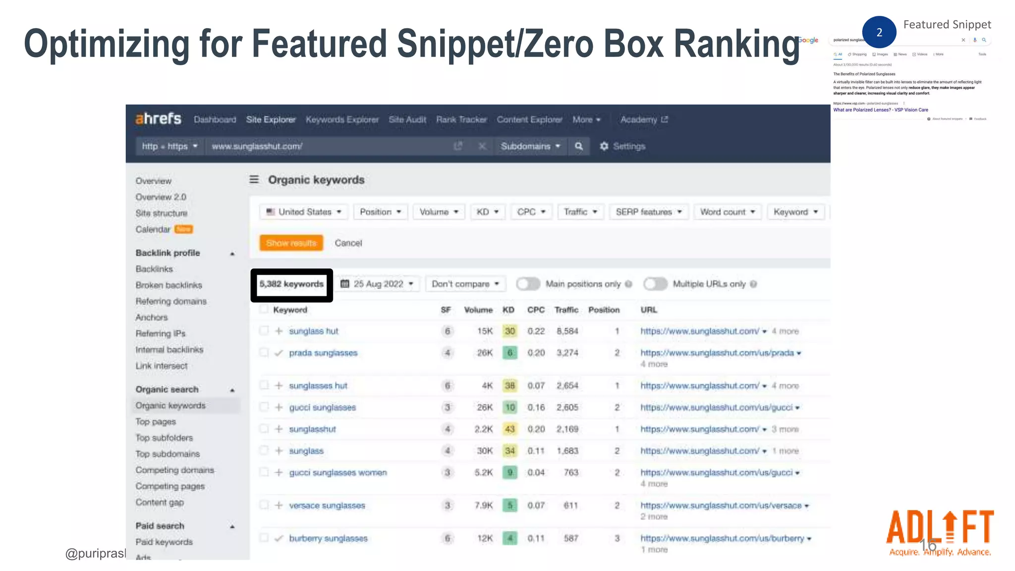This screenshot has width=1015, height=571.
Task: Click KD value 30 swatch for sunglass hut
Action: 509,331
